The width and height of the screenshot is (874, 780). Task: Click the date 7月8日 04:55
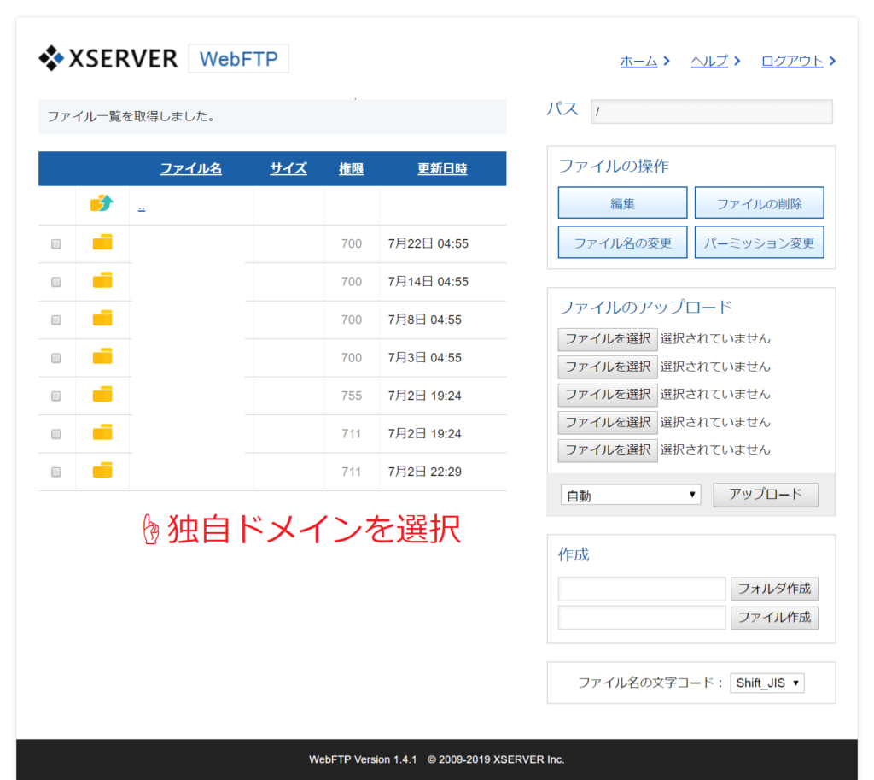tap(425, 320)
